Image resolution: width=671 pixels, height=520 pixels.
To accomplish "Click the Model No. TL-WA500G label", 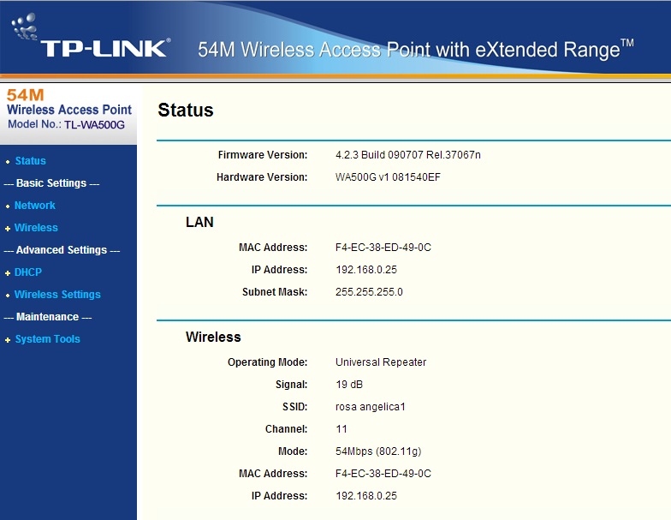I will tap(67, 125).
